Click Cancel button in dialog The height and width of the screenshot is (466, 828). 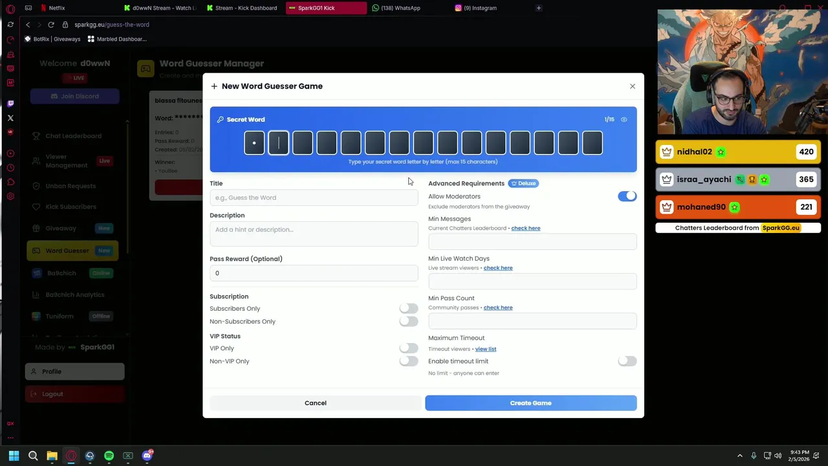[x=316, y=403]
